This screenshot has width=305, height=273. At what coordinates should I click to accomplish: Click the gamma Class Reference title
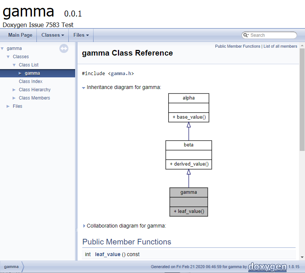[127, 53]
